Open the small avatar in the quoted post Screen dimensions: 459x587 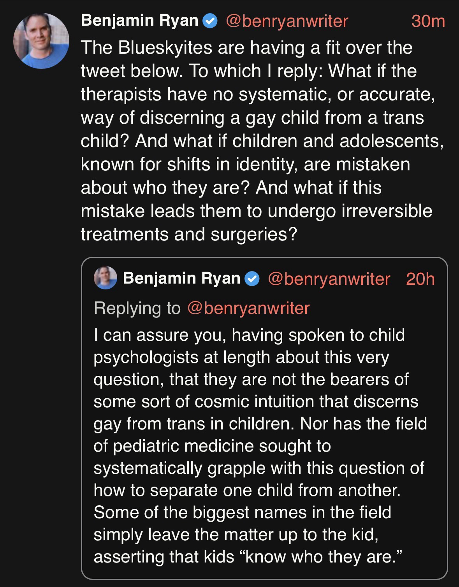(106, 278)
